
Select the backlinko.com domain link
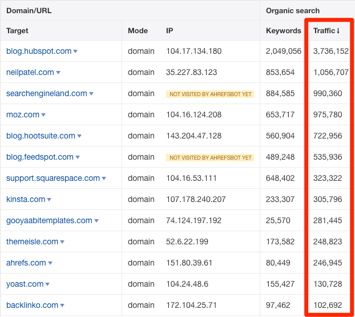click(x=32, y=305)
